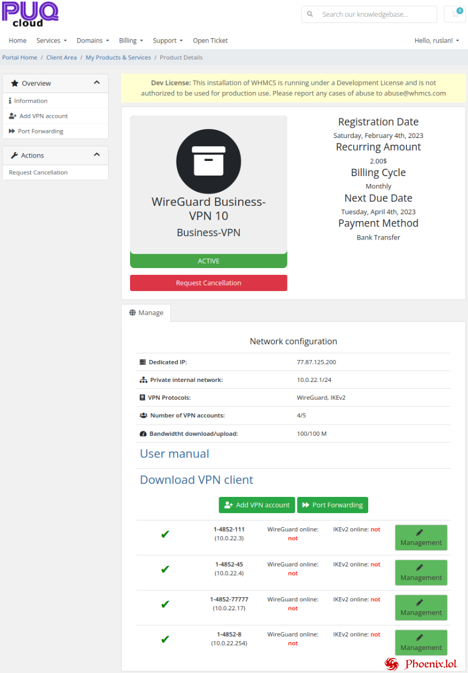Click the green checkmark for account 1-4852-8
This screenshot has width=468, height=673.
click(165, 639)
